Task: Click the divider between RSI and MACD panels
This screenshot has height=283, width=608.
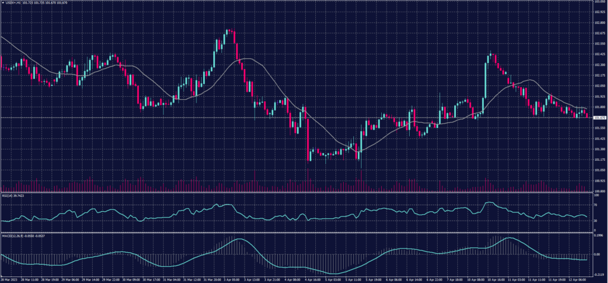Action: [x=297, y=233]
